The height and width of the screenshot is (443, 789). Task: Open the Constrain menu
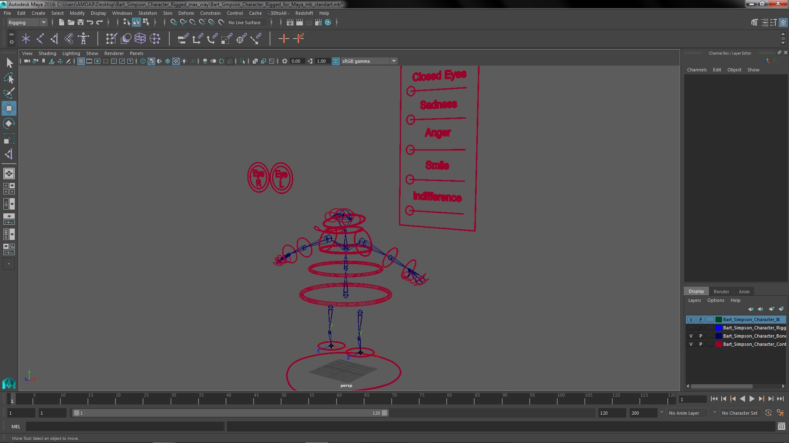click(x=210, y=13)
